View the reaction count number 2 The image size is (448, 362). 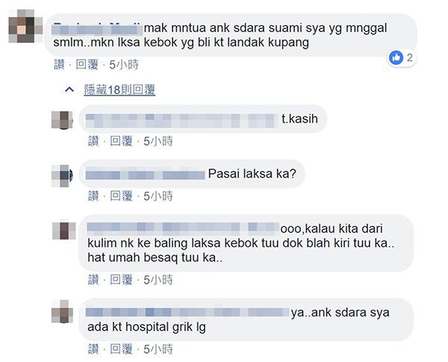pyautogui.click(x=410, y=57)
